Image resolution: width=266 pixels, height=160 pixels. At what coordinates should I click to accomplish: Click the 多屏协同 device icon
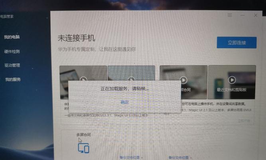[x=83, y=148]
